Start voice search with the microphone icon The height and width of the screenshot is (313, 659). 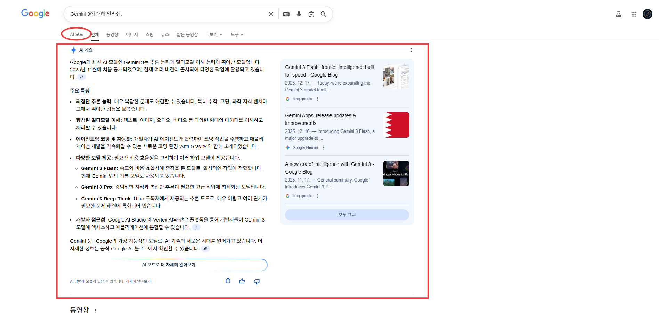[299, 14]
